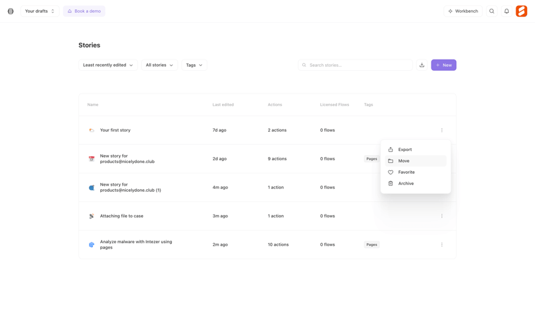Click the Tines logo icon at top left
535x314 pixels.
[11, 11]
